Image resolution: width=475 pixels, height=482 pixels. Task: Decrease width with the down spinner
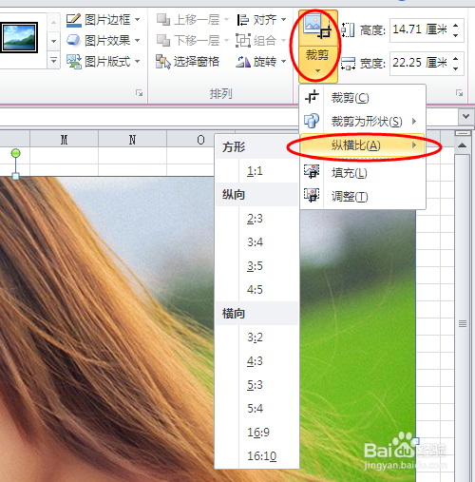456,68
